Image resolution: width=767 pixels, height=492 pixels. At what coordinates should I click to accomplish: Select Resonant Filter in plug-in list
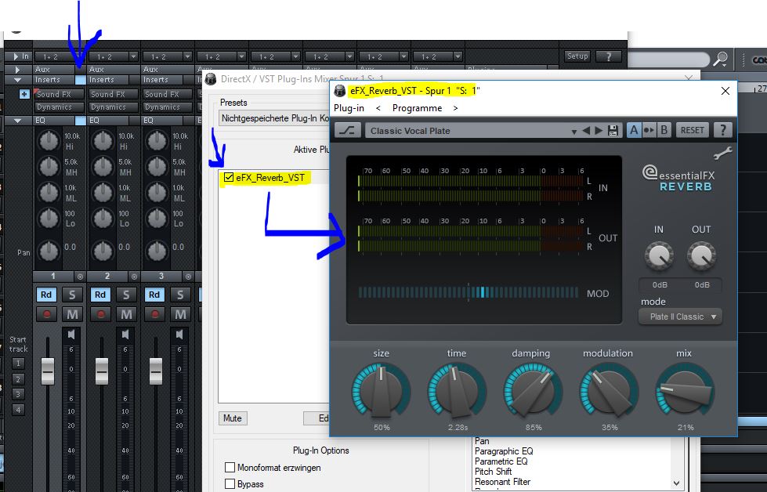point(502,482)
